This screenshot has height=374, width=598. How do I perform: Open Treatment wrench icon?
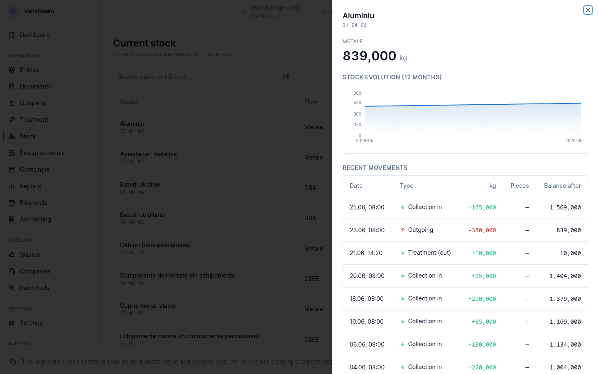12,120
